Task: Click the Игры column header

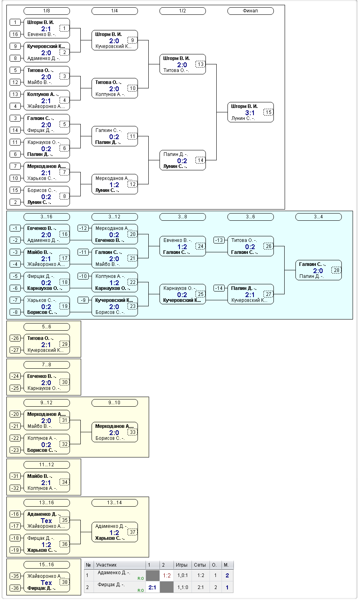Action: click(x=182, y=565)
